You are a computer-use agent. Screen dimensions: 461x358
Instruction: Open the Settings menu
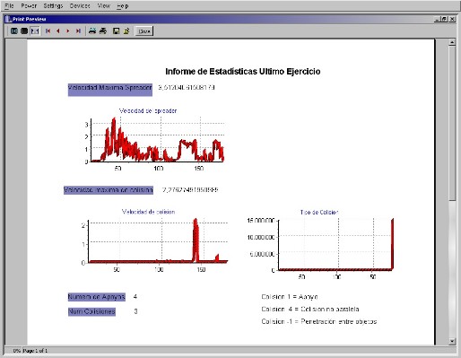coord(53,5)
